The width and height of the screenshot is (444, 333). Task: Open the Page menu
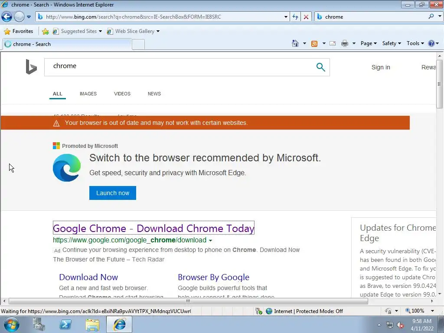[x=369, y=43]
